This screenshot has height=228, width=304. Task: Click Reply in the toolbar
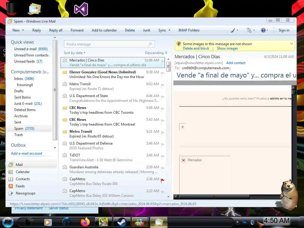37,30
